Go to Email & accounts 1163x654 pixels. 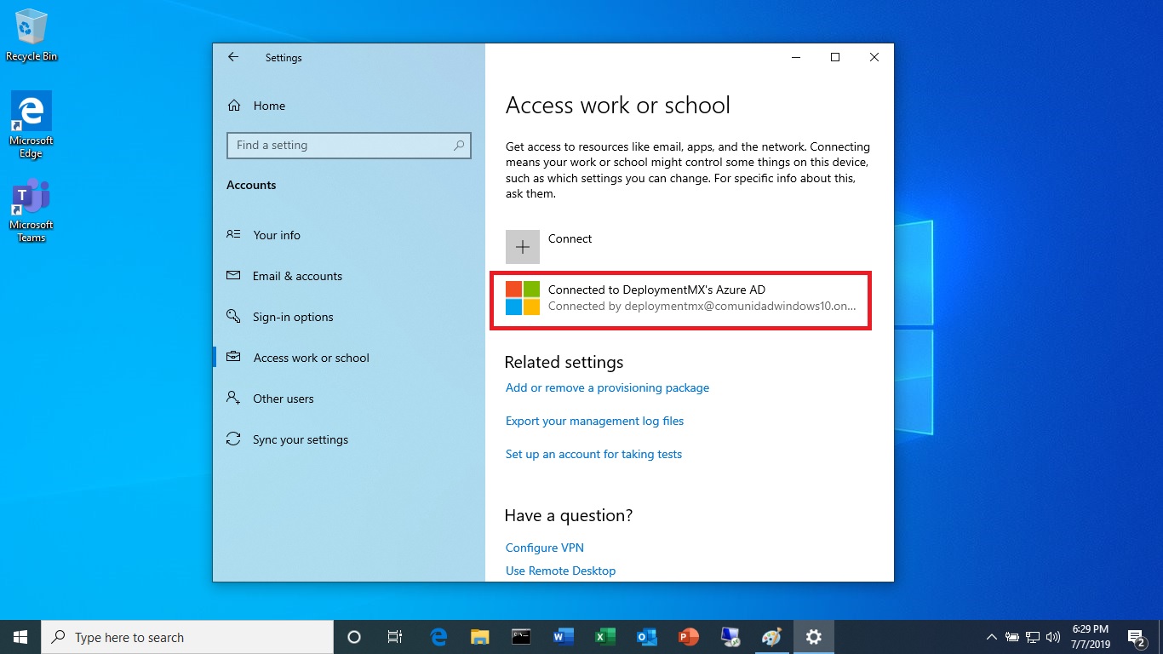pos(297,276)
